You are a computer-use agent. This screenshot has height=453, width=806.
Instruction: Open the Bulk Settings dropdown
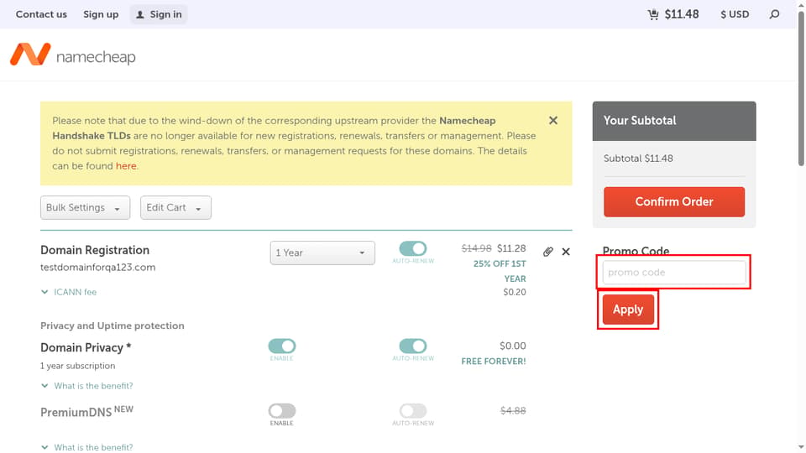(86, 207)
